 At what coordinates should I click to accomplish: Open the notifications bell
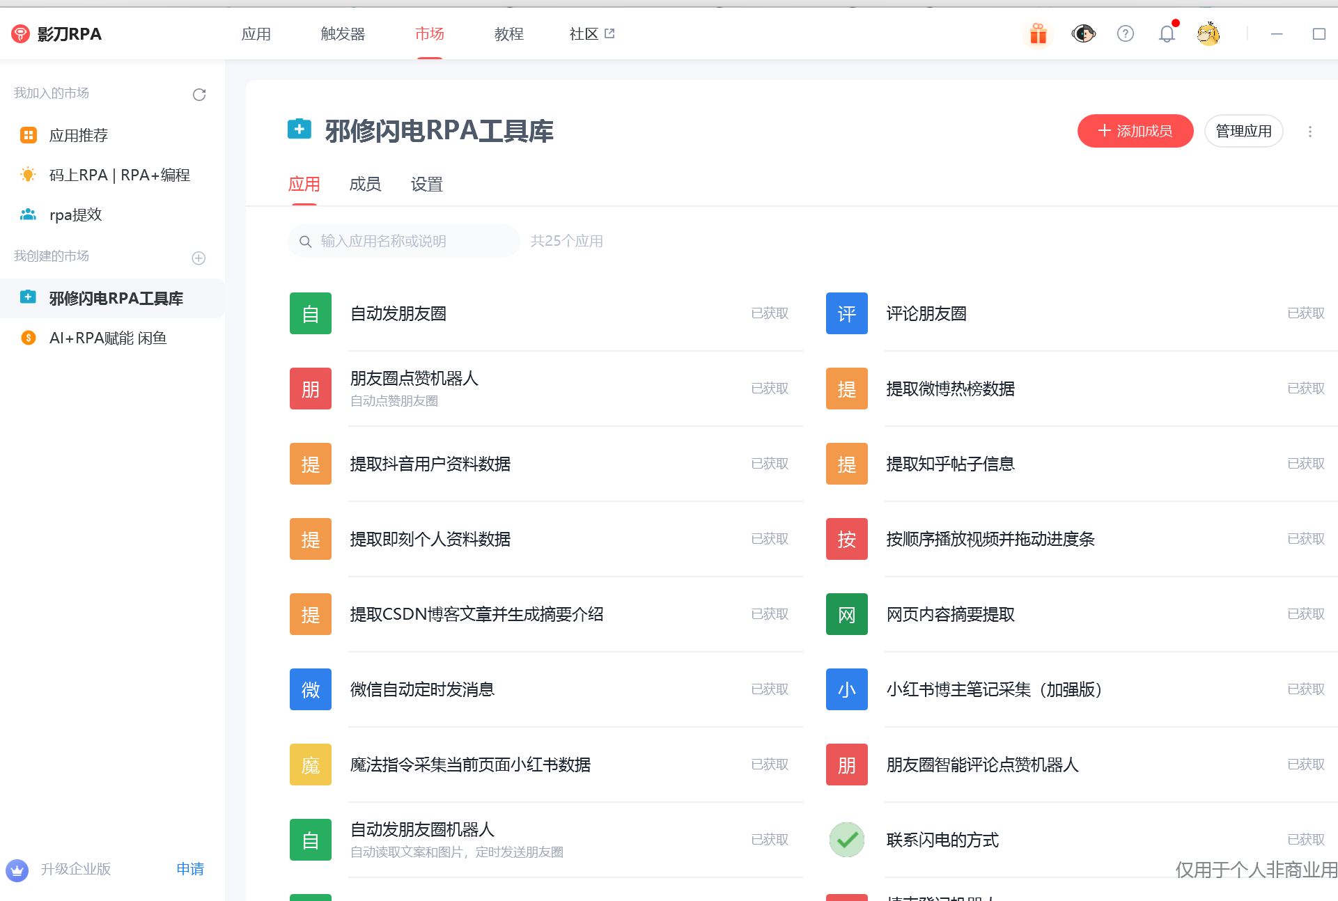pos(1167,33)
